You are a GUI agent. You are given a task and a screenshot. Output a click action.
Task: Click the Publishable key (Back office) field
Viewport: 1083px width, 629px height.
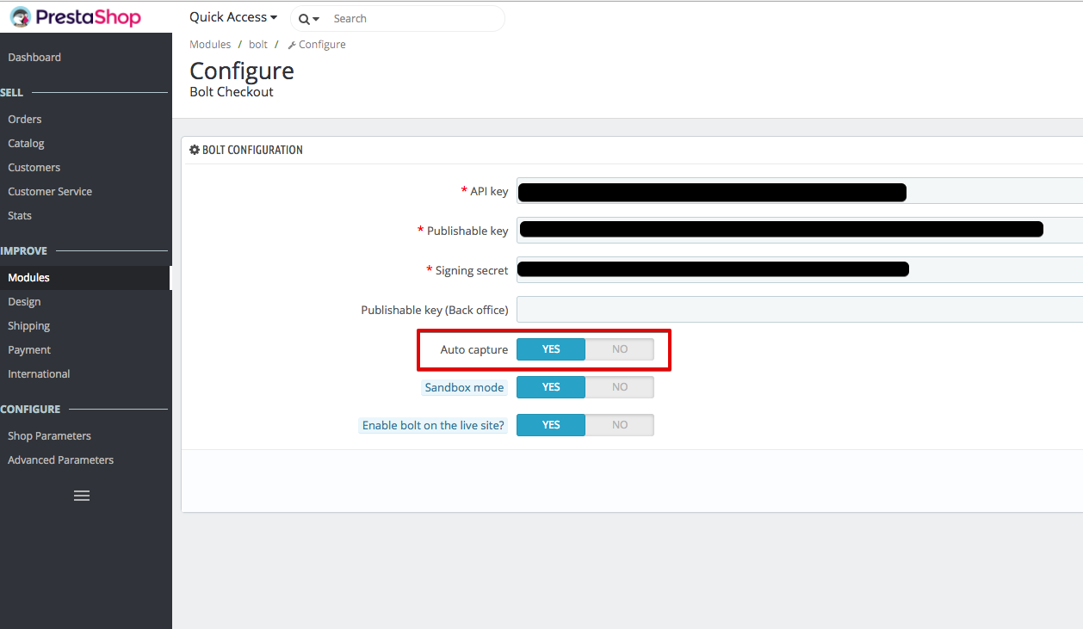(800, 310)
